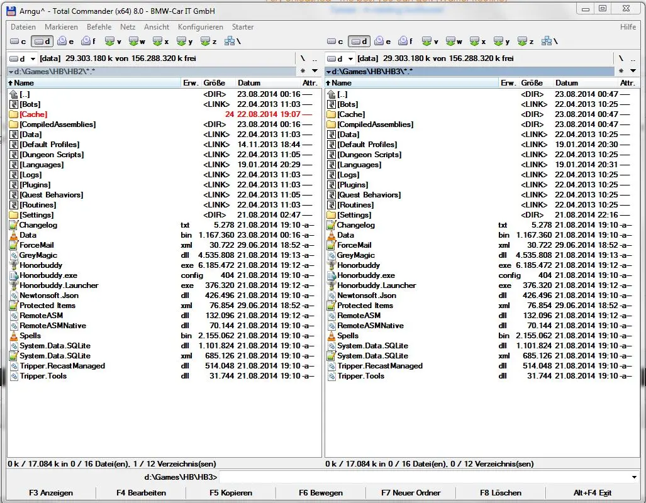Open network neighborhood icon in right drive bar
The image size is (646, 503).
[x=550, y=41]
